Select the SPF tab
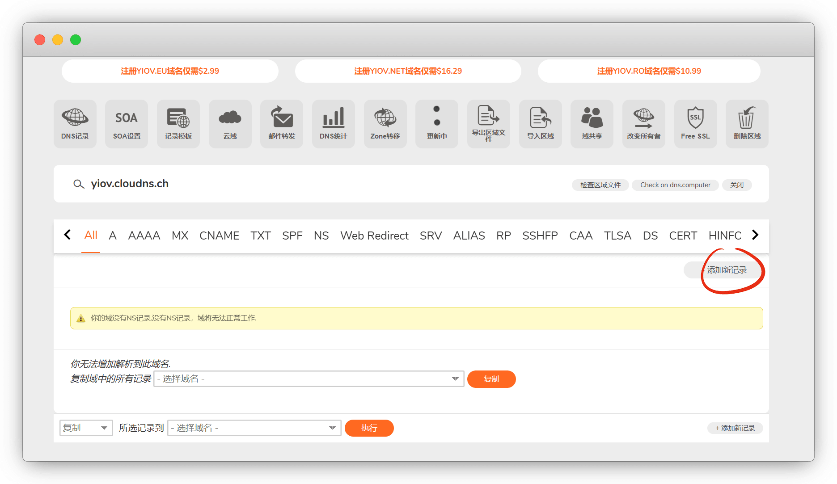Screen dimensions: 837x484 [292, 236]
